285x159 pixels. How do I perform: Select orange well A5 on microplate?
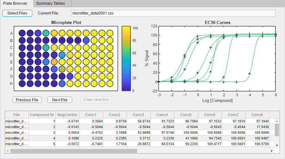(54, 33)
